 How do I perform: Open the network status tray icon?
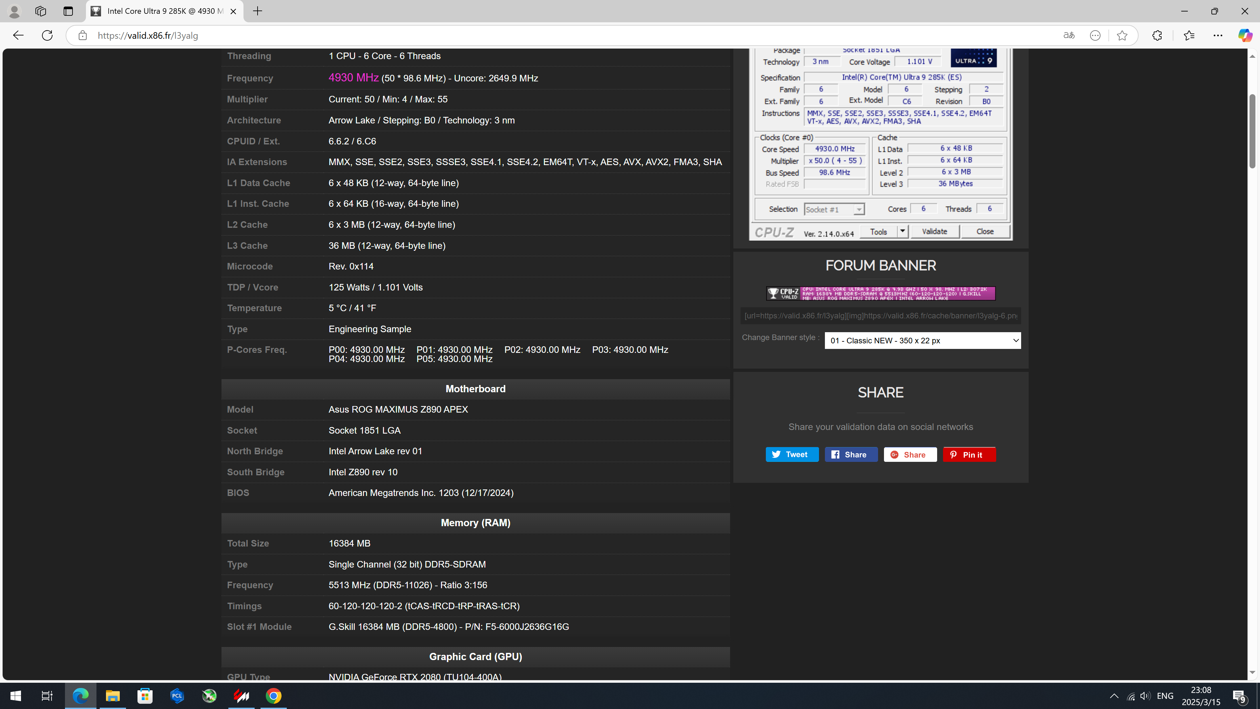coord(1131,696)
